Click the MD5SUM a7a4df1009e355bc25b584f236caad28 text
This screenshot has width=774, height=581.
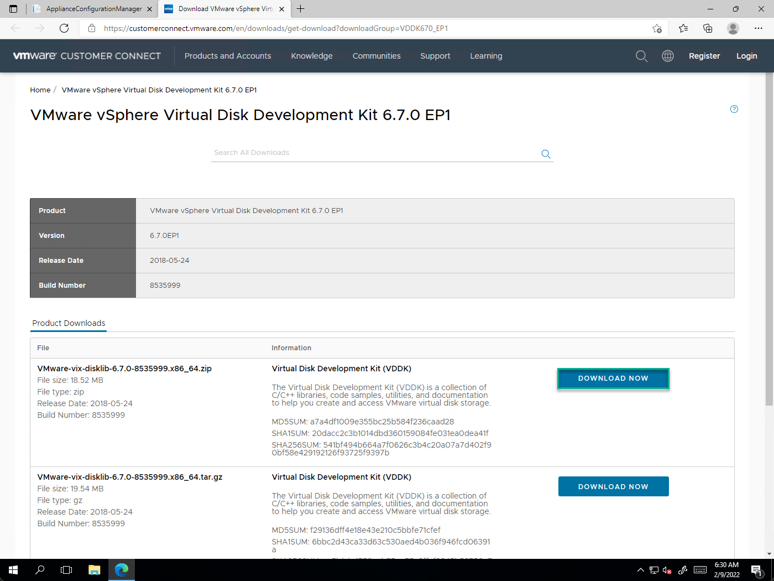point(363,422)
